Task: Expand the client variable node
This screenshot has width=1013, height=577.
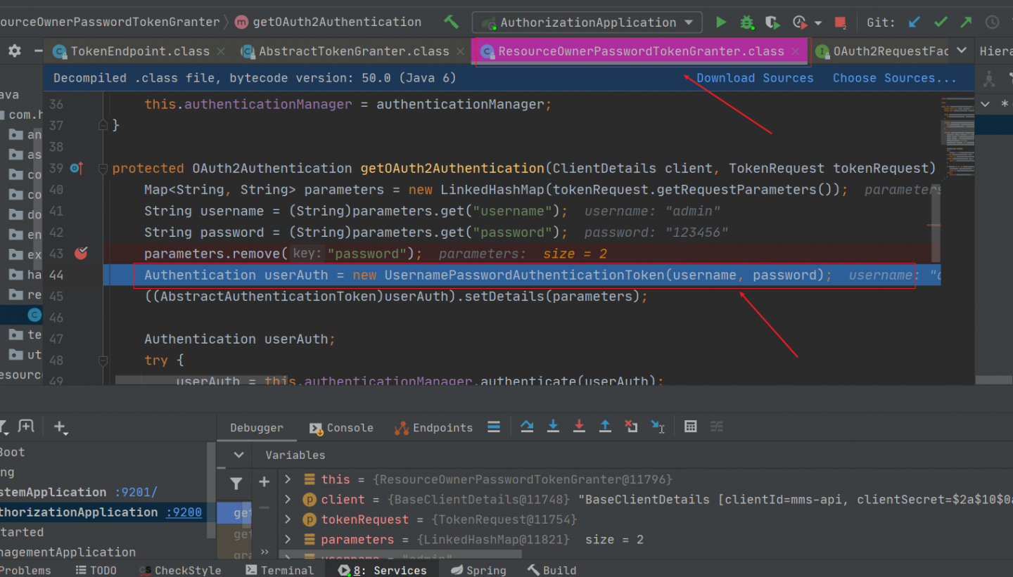Action: (288, 500)
